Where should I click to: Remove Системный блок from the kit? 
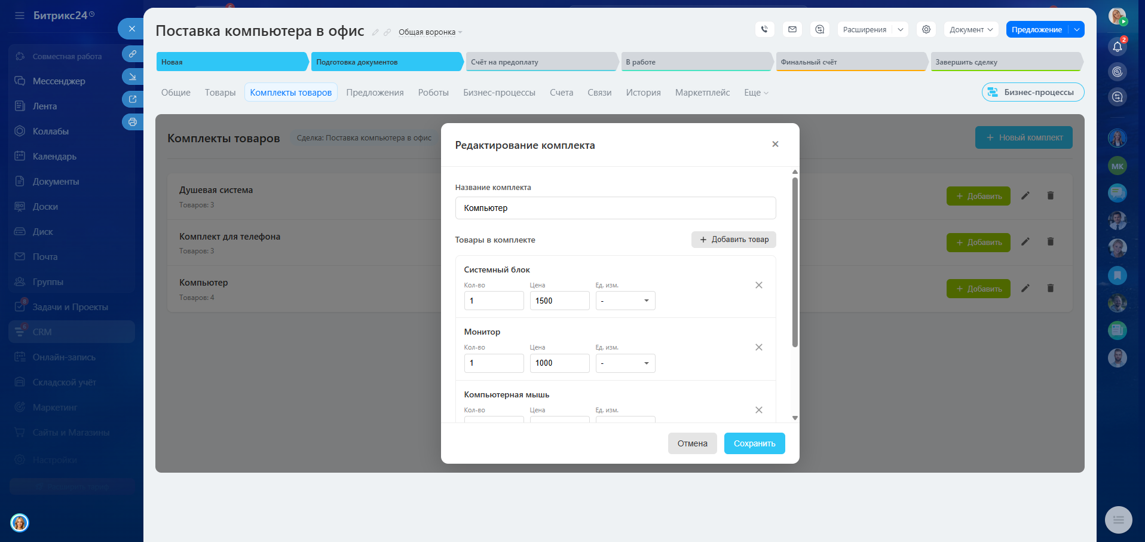758,285
